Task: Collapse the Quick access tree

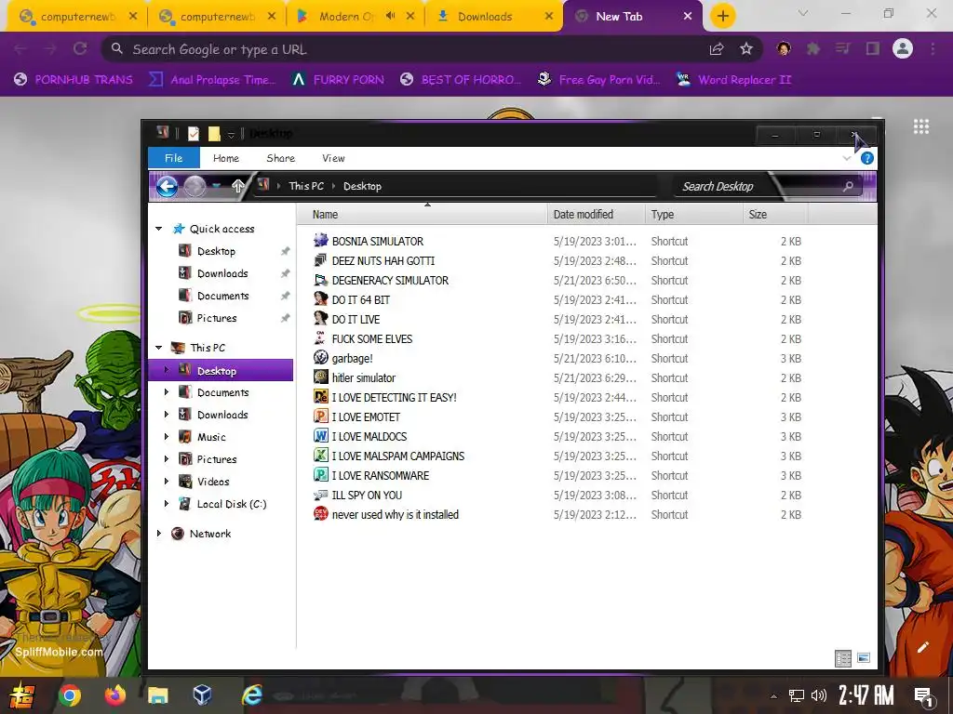Action: tap(158, 229)
